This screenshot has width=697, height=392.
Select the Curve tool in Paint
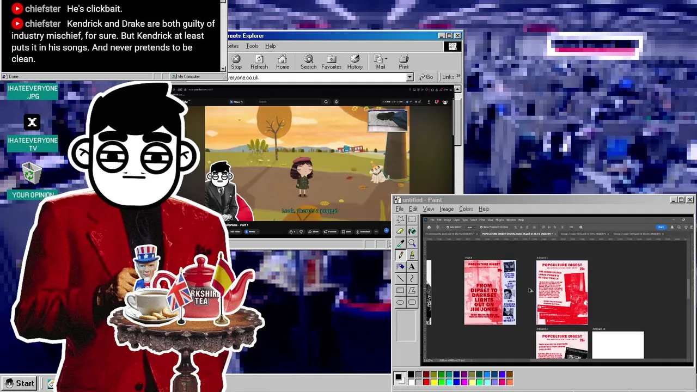(412, 279)
